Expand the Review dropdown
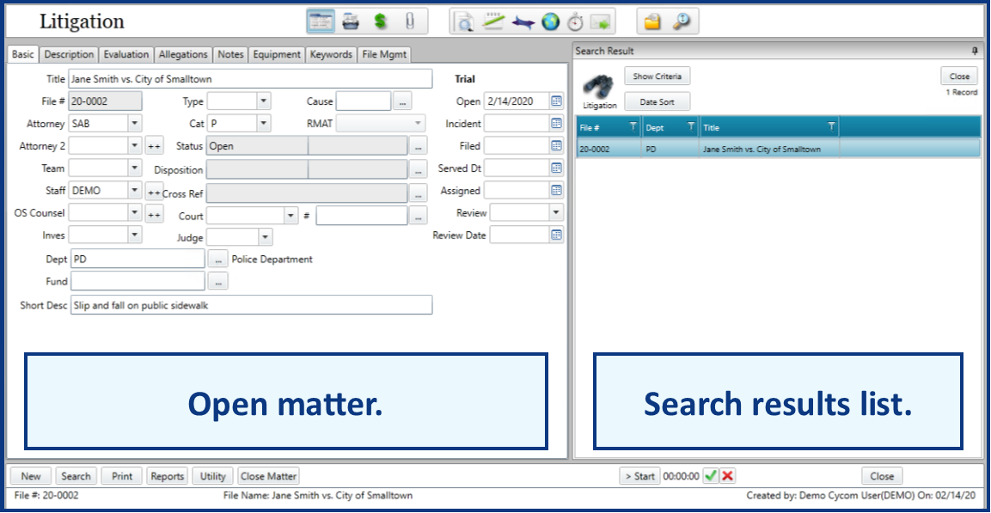 556,213
